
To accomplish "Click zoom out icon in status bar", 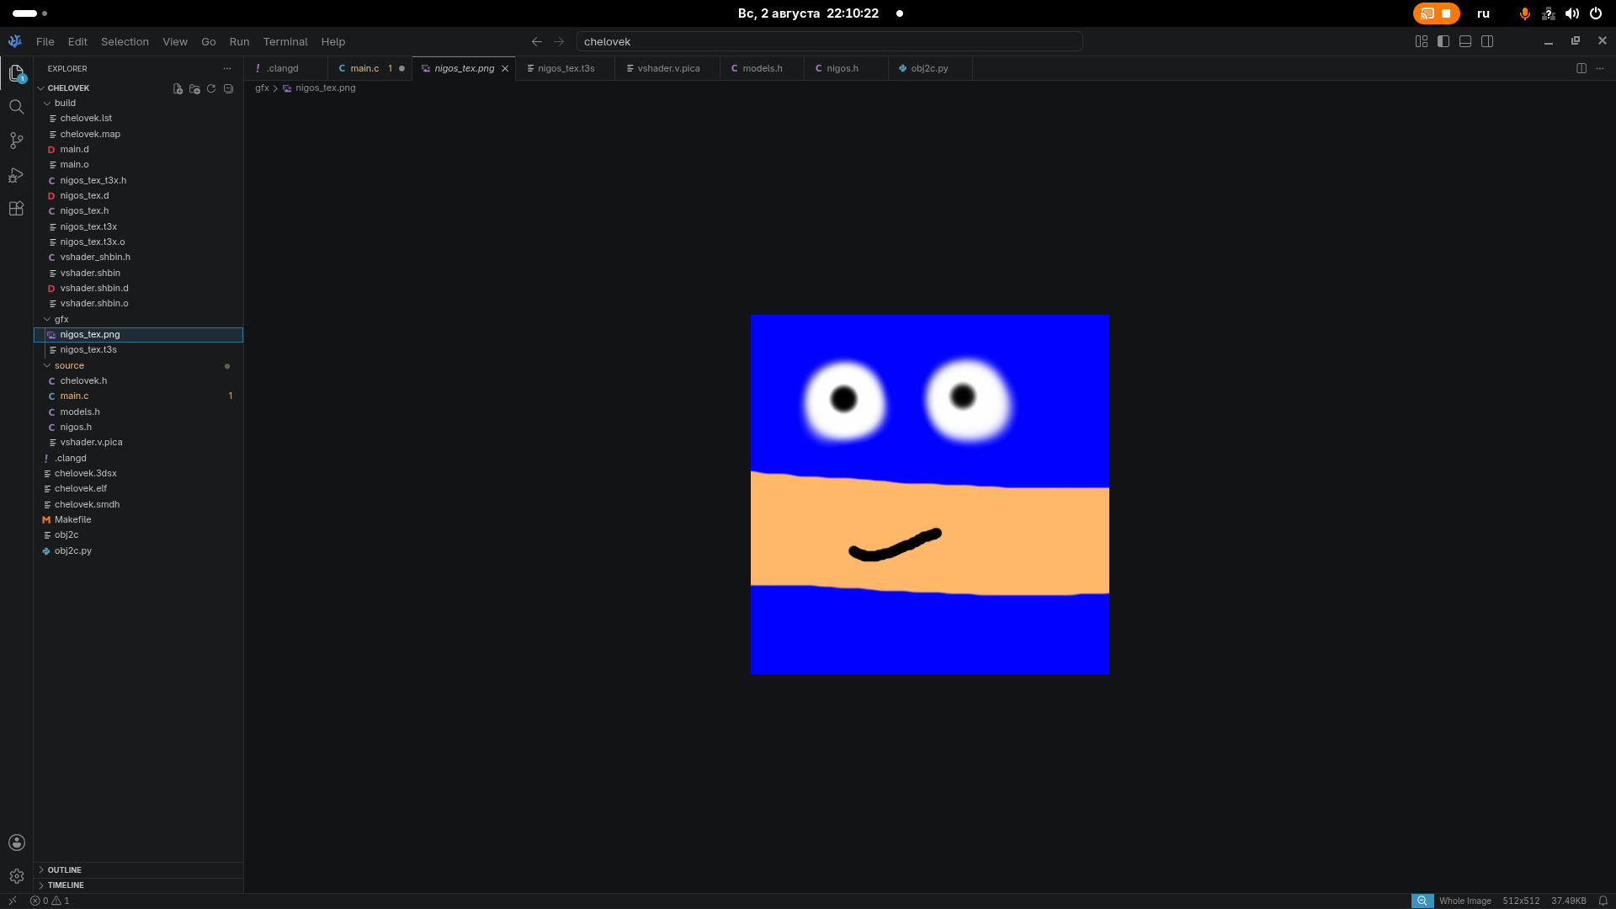I will pos(1422,901).
